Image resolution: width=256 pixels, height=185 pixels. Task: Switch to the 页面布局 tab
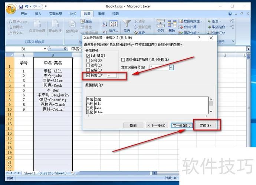pyautogui.click(x=56, y=14)
